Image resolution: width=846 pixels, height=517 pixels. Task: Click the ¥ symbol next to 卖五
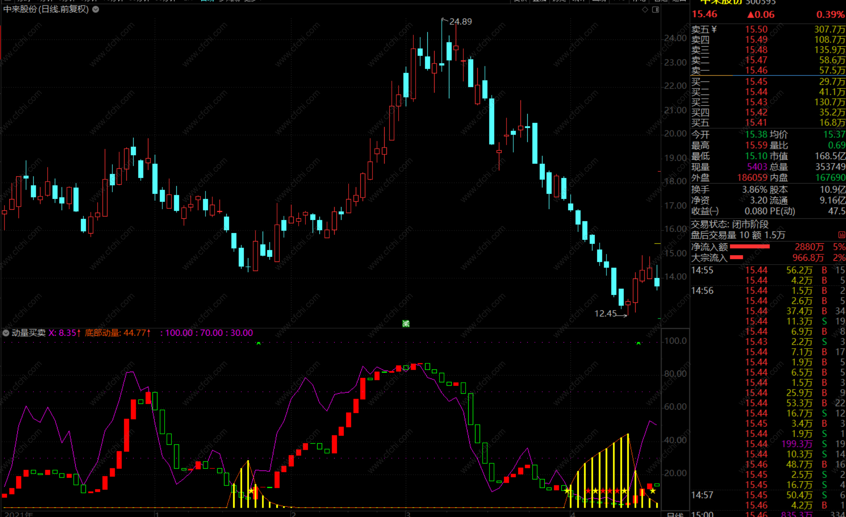[x=714, y=29]
